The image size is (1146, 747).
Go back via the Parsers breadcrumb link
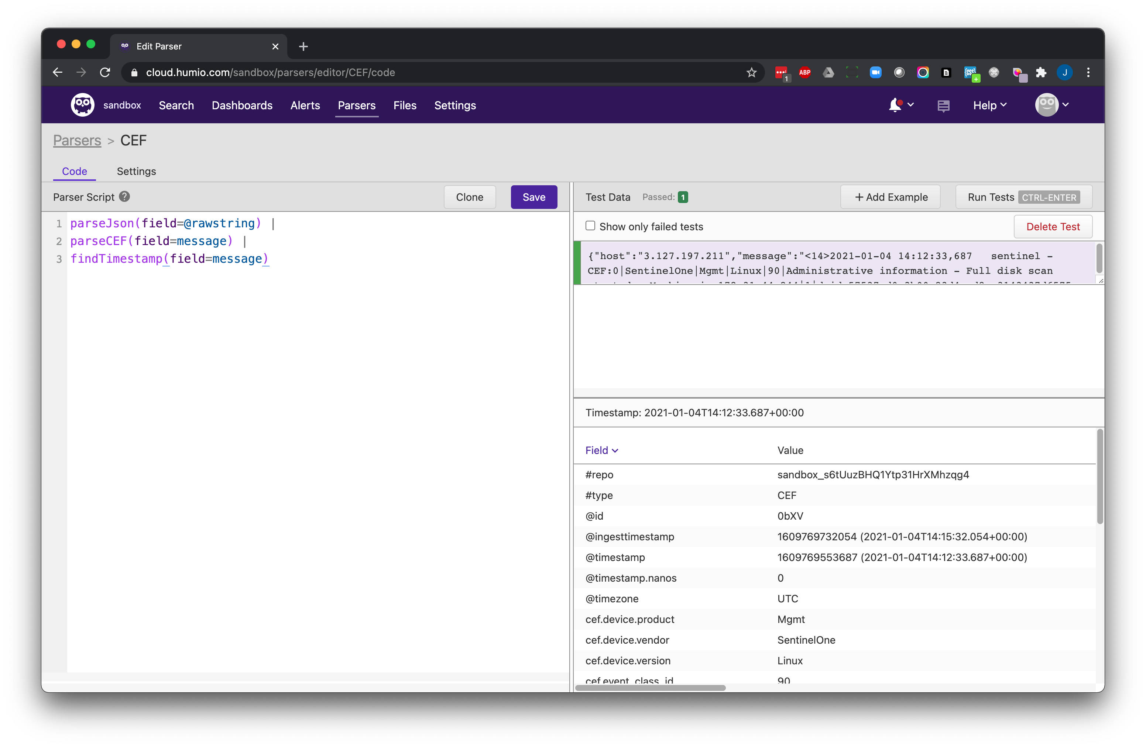pos(77,140)
